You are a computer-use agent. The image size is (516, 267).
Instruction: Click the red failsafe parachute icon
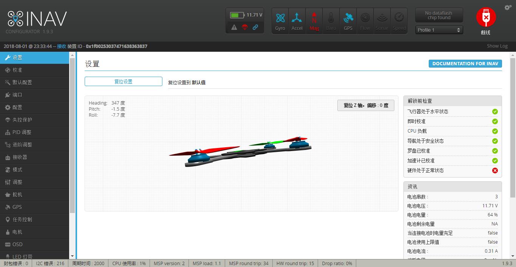245,27
